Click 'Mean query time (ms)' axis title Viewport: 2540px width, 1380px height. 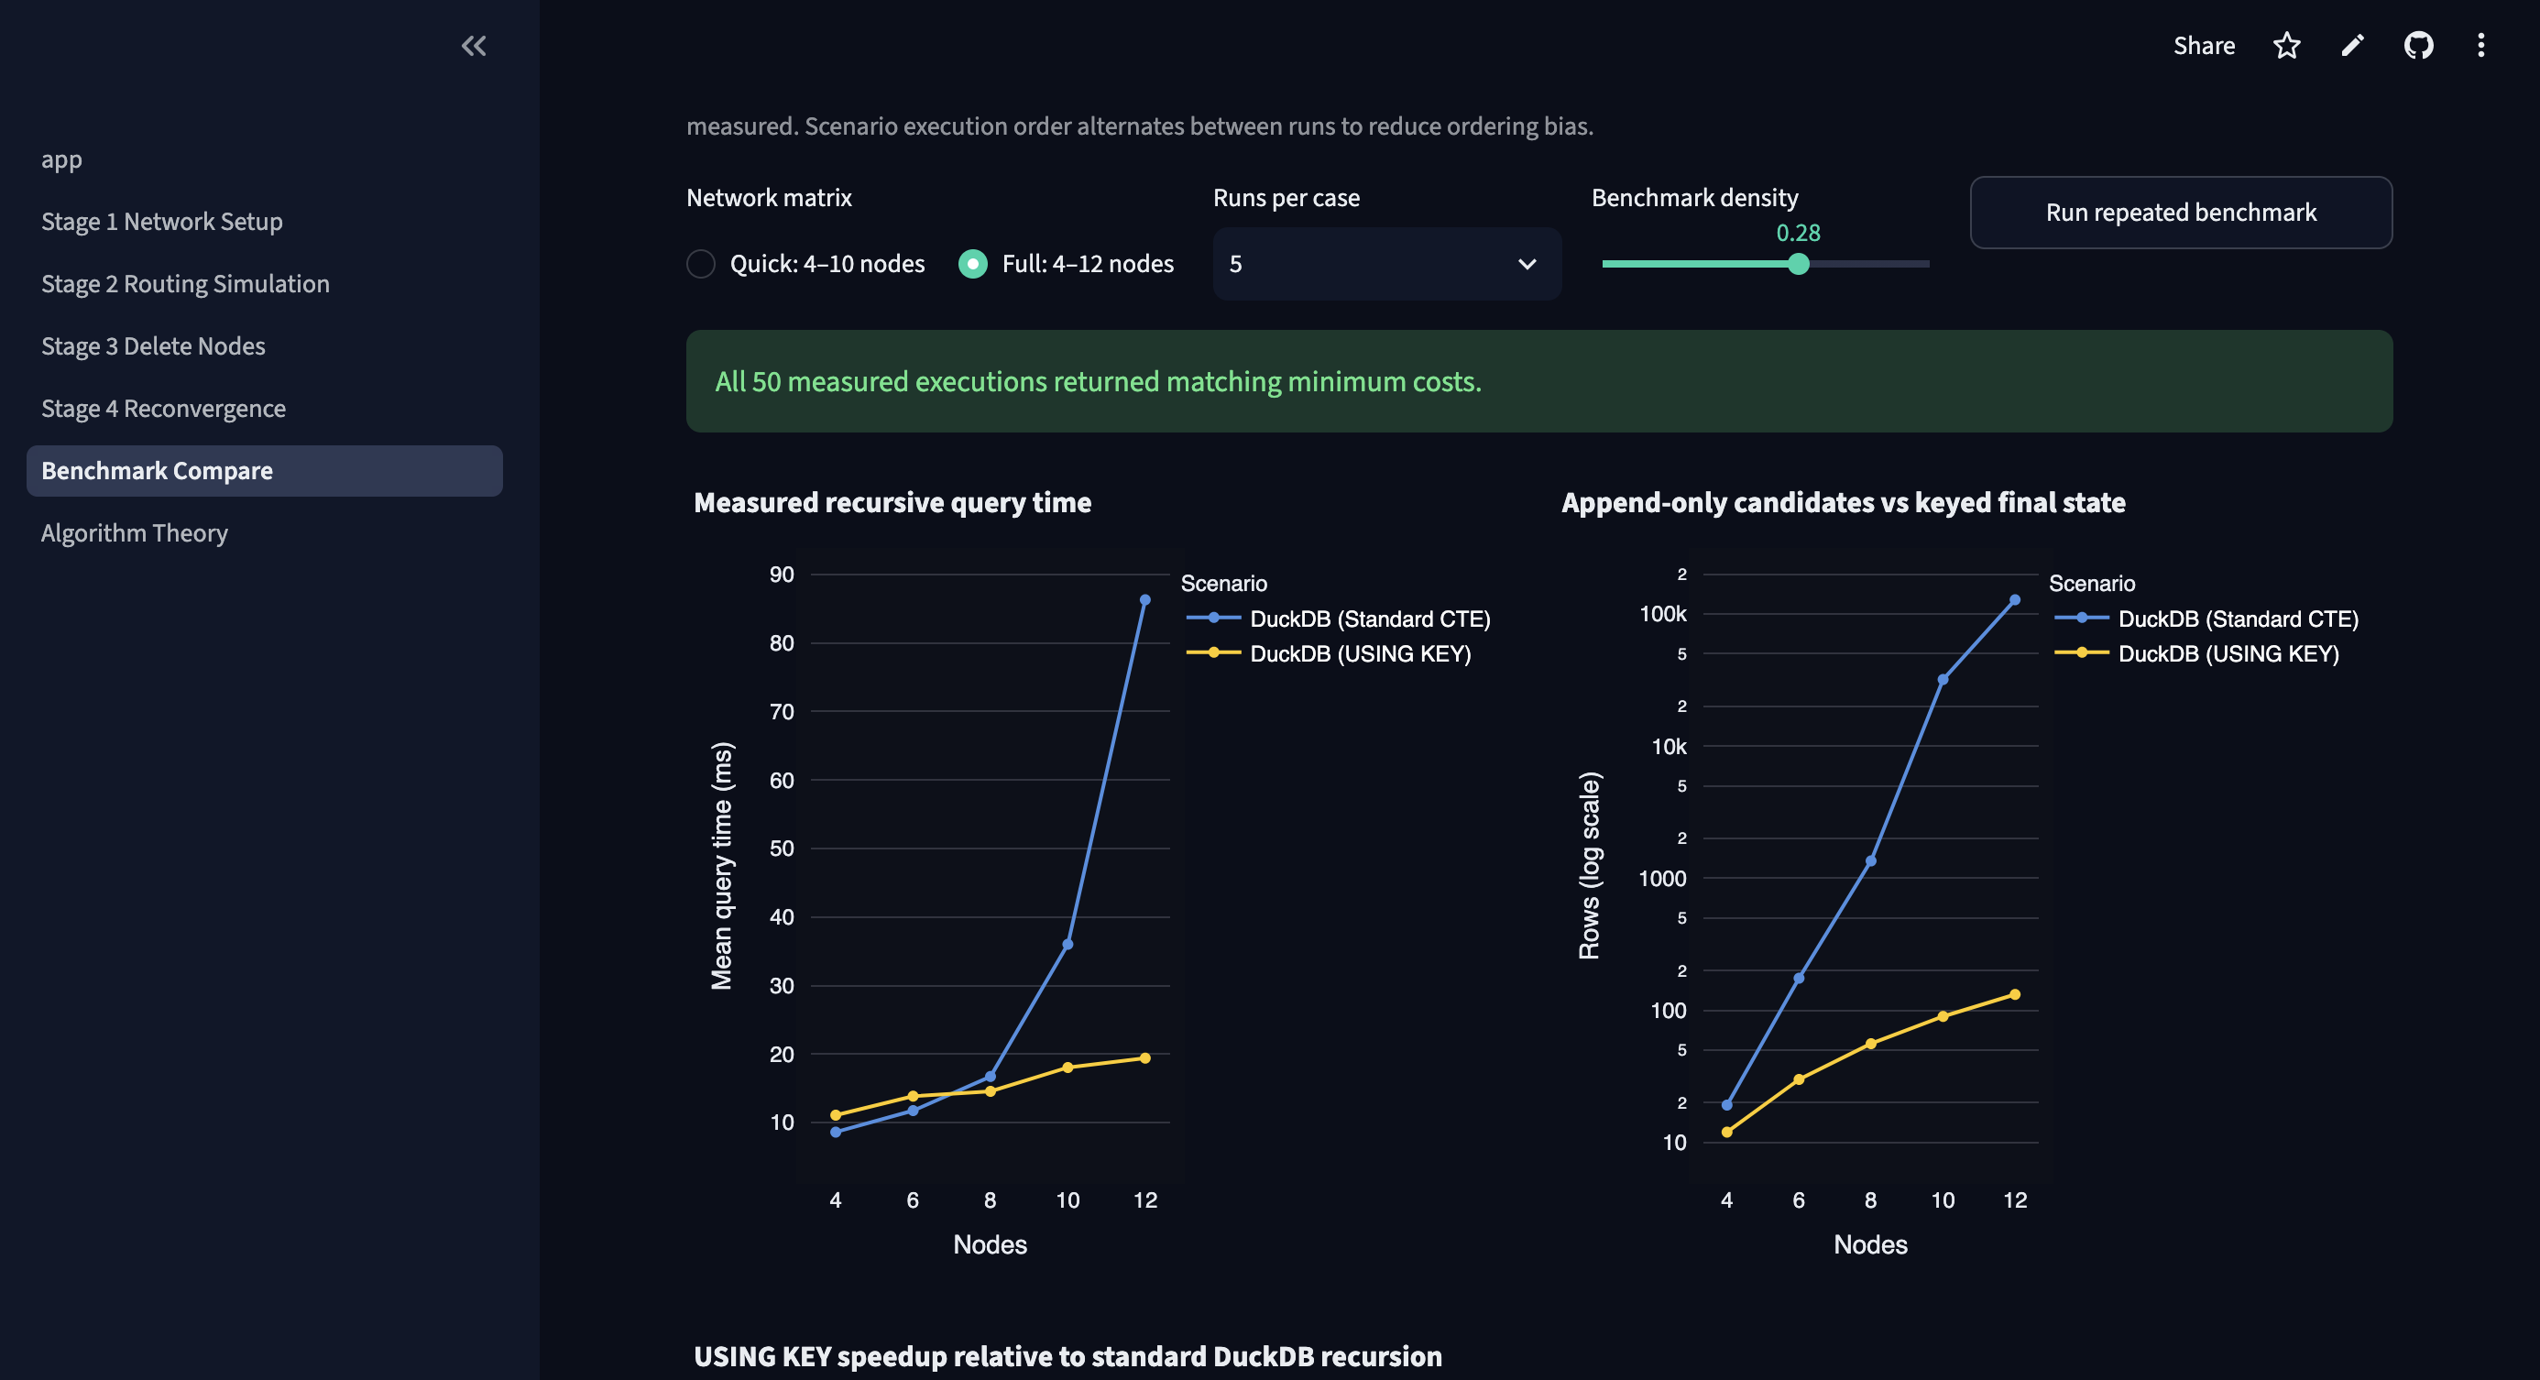click(x=722, y=865)
